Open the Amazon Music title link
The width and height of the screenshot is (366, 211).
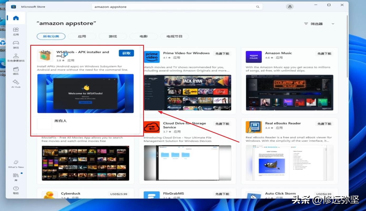coord(278,53)
